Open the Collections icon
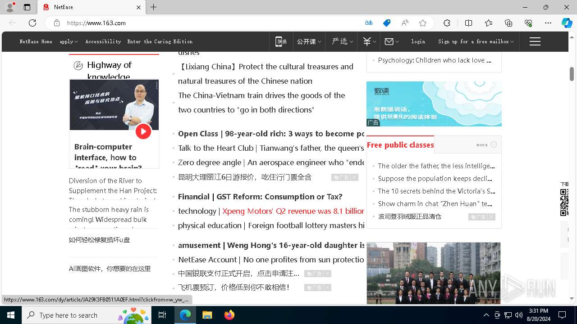 coord(508,23)
